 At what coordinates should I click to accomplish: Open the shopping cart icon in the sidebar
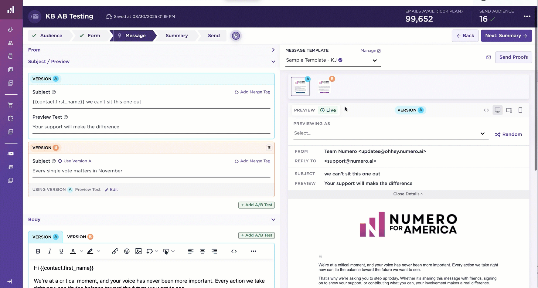click(x=11, y=105)
